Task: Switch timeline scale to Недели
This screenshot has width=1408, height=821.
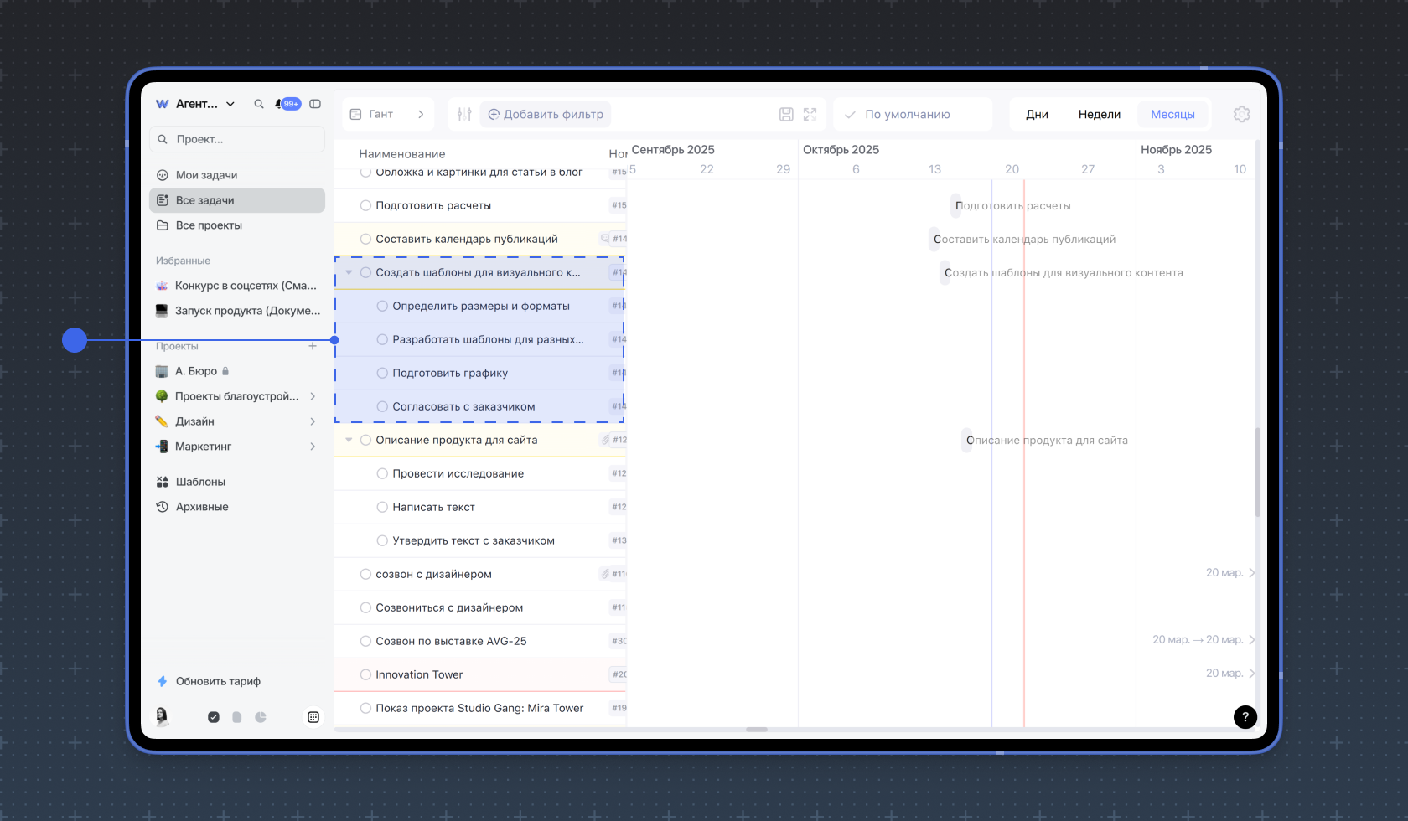Action: pos(1099,114)
